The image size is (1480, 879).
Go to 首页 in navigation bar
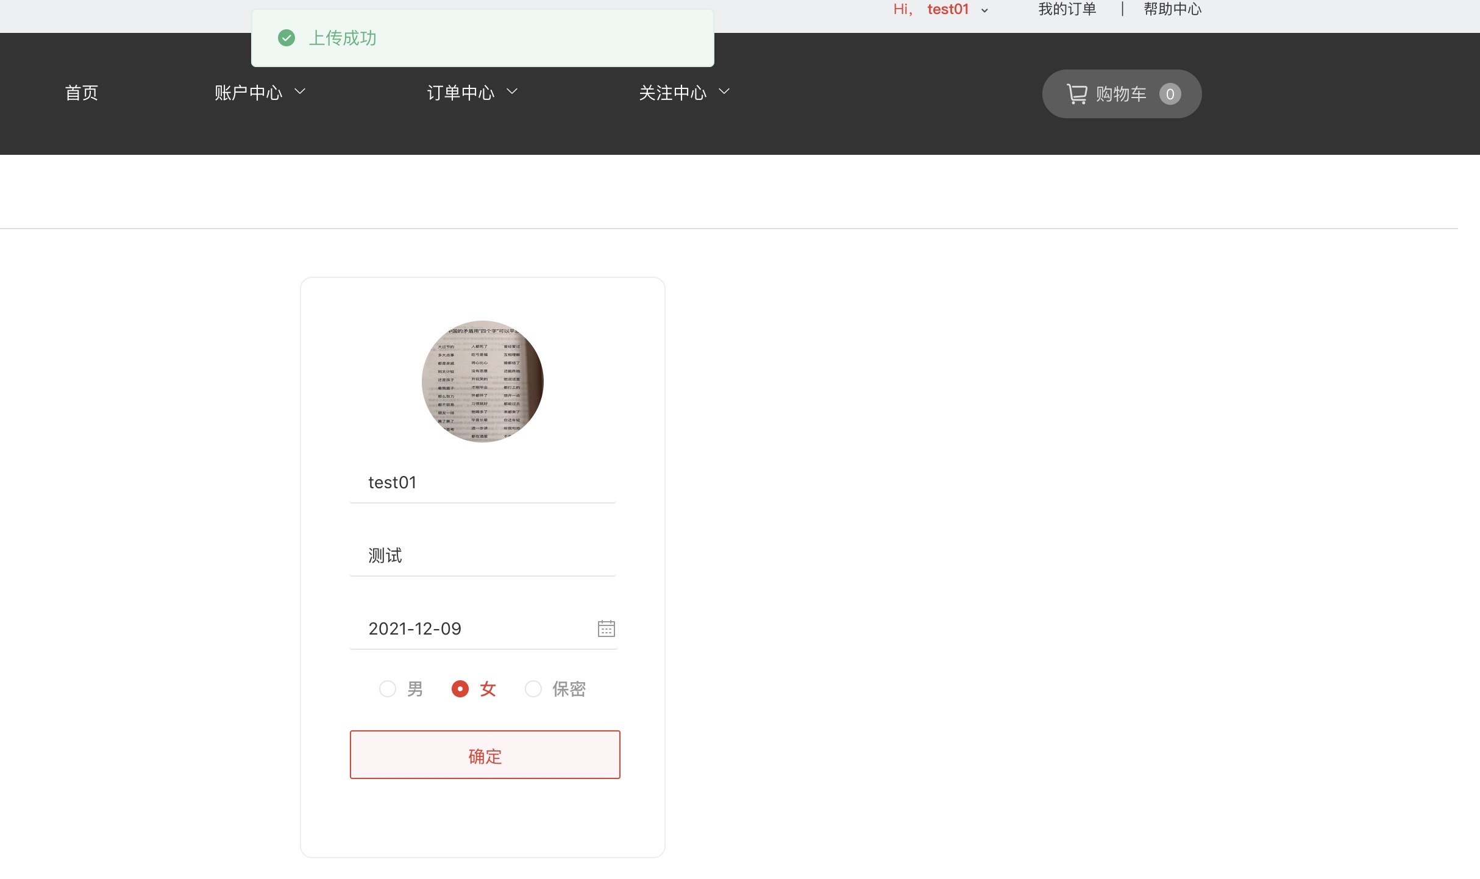pos(82,93)
